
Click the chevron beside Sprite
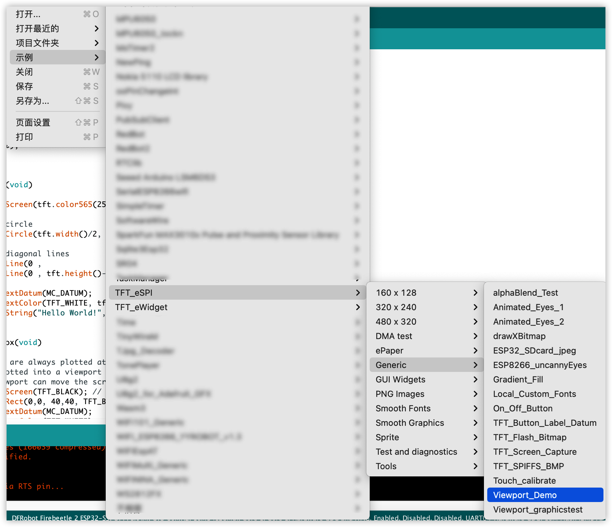pyautogui.click(x=475, y=437)
